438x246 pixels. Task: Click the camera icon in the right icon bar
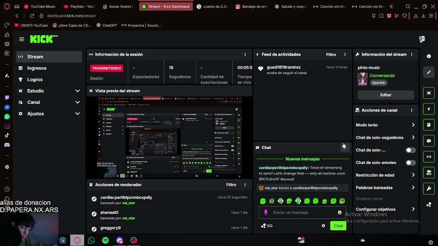click(429, 93)
